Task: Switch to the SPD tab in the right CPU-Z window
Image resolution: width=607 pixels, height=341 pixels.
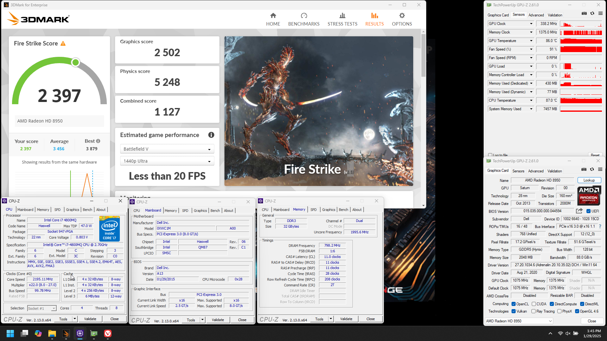Action: point(313,210)
